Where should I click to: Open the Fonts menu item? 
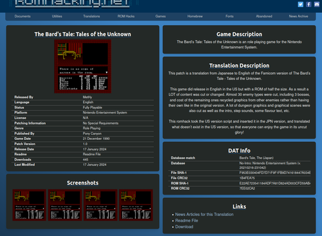click(229, 16)
